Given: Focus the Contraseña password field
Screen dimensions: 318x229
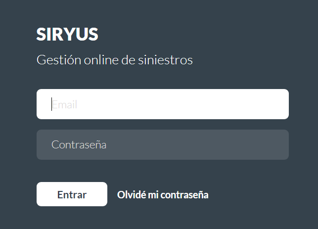Looking at the screenshot, I should [162, 145].
